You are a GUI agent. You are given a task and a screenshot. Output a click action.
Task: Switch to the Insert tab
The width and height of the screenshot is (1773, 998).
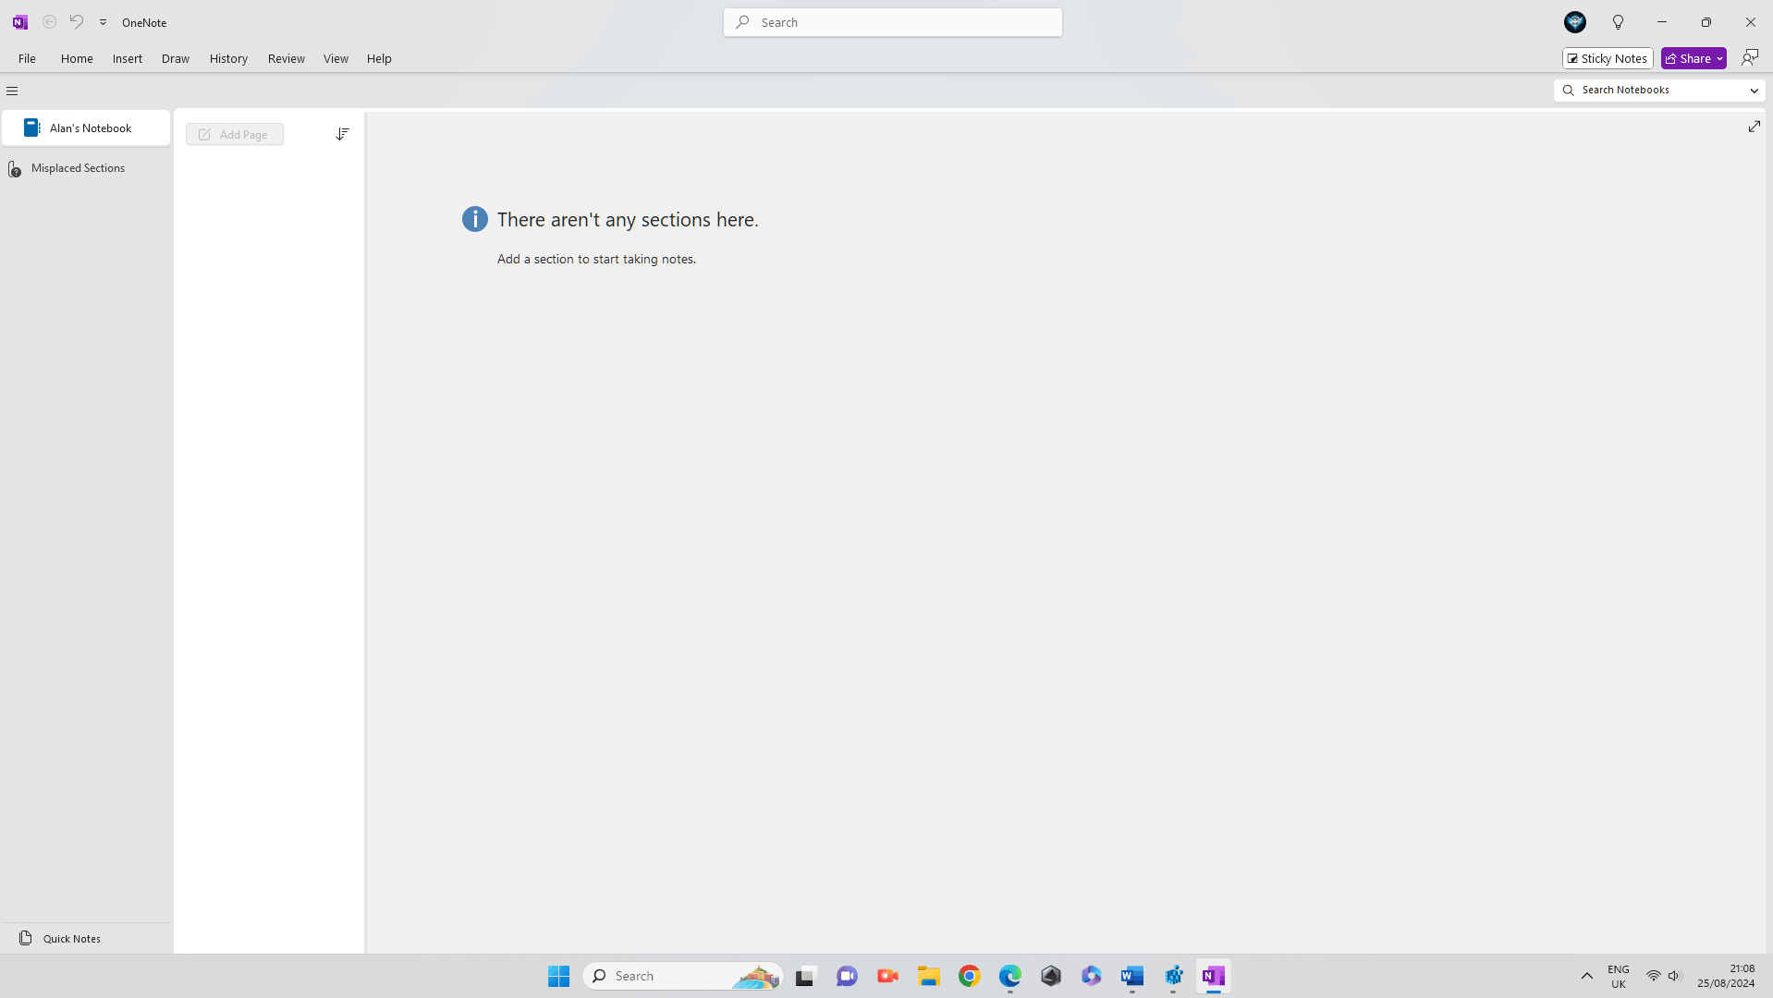coord(128,58)
